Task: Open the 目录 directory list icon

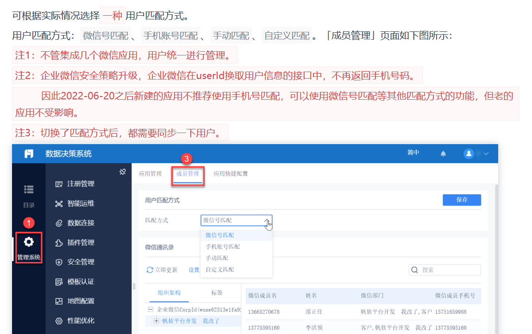Action: [29, 189]
